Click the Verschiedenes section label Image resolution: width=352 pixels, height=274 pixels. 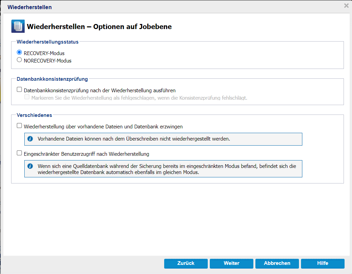[x=34, y=115]
